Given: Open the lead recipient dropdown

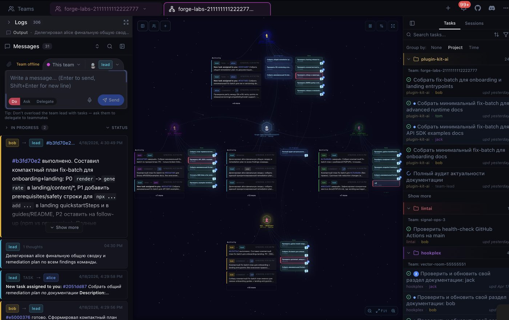Looking at the screenshot, I should point(105,65).
